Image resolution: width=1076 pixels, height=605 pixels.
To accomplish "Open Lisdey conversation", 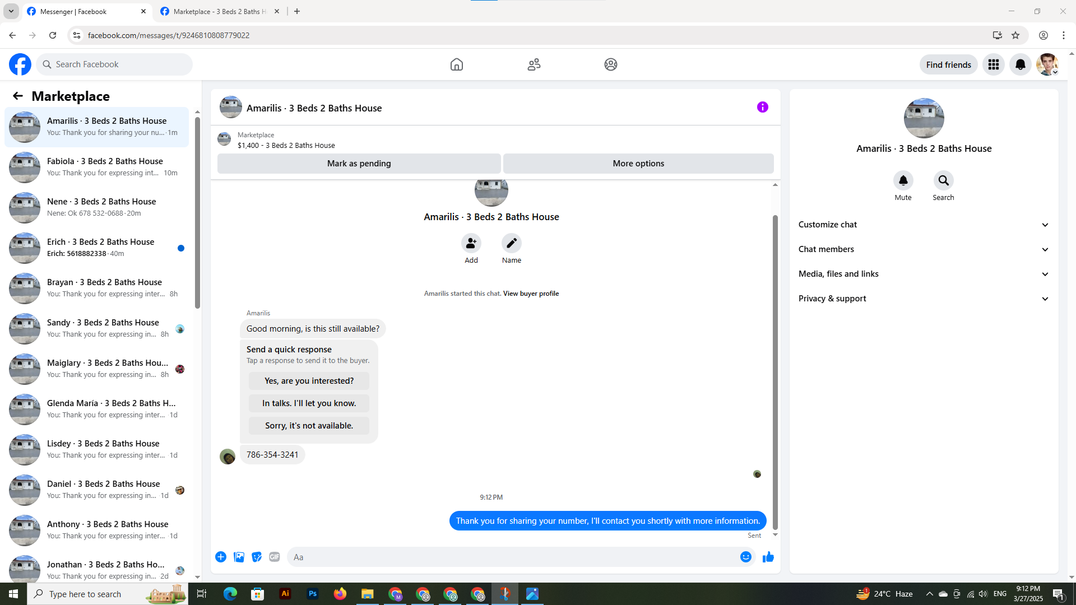I will (x=96, y=449).
